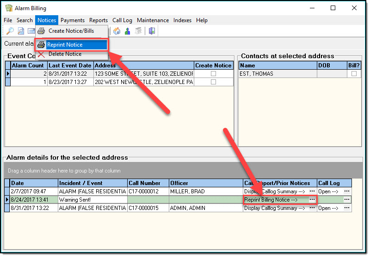Sort by Last Event Date column header

coord(70,66)
